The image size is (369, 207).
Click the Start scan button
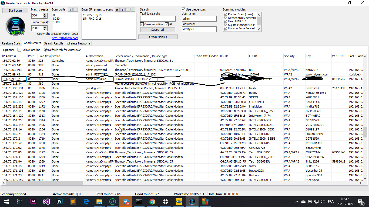click(15, 11)
